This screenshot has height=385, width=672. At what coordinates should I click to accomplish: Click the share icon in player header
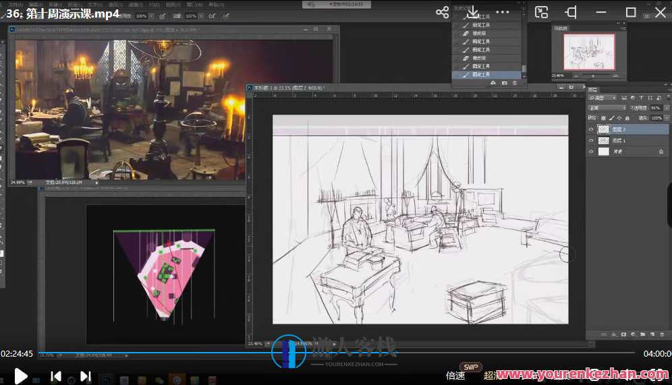442,12
